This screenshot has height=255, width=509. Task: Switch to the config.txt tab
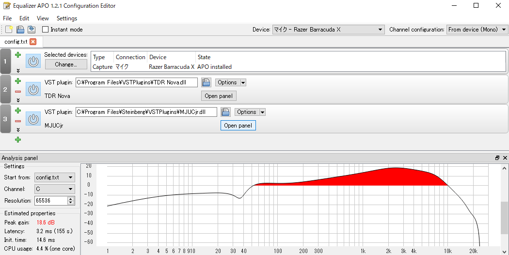(x=16, y=42)
